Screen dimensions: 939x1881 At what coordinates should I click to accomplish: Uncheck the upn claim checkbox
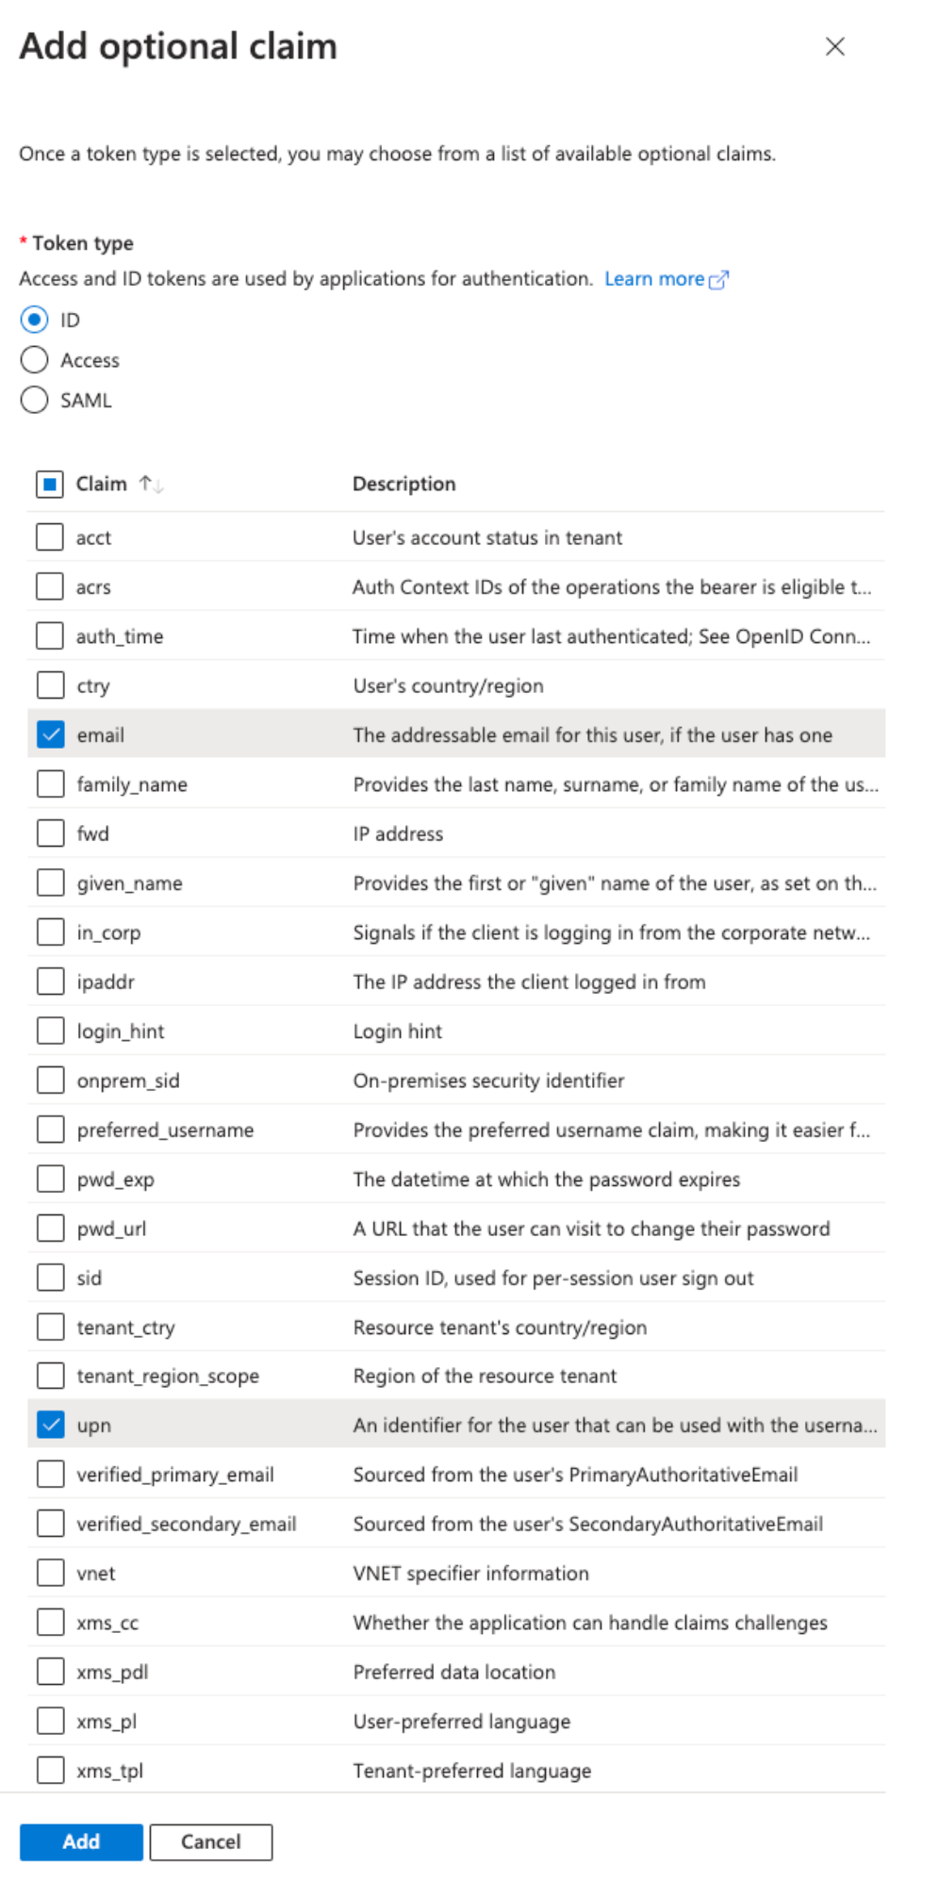[x=51, y=1425]
